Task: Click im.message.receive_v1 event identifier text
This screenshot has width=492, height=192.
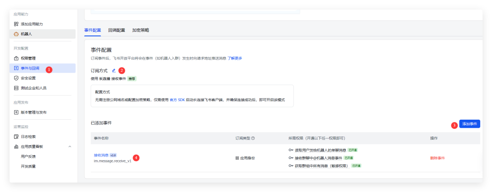Action: 113,161
